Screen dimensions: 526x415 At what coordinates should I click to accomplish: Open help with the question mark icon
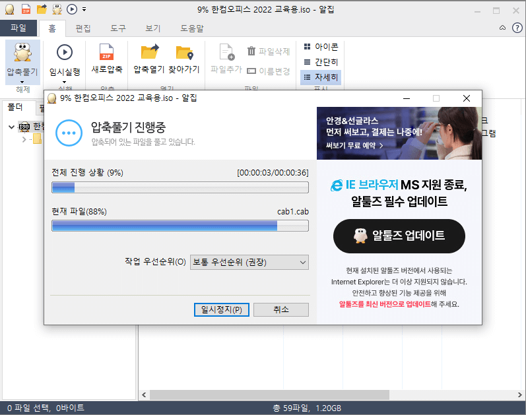click(x=517, y=28)
